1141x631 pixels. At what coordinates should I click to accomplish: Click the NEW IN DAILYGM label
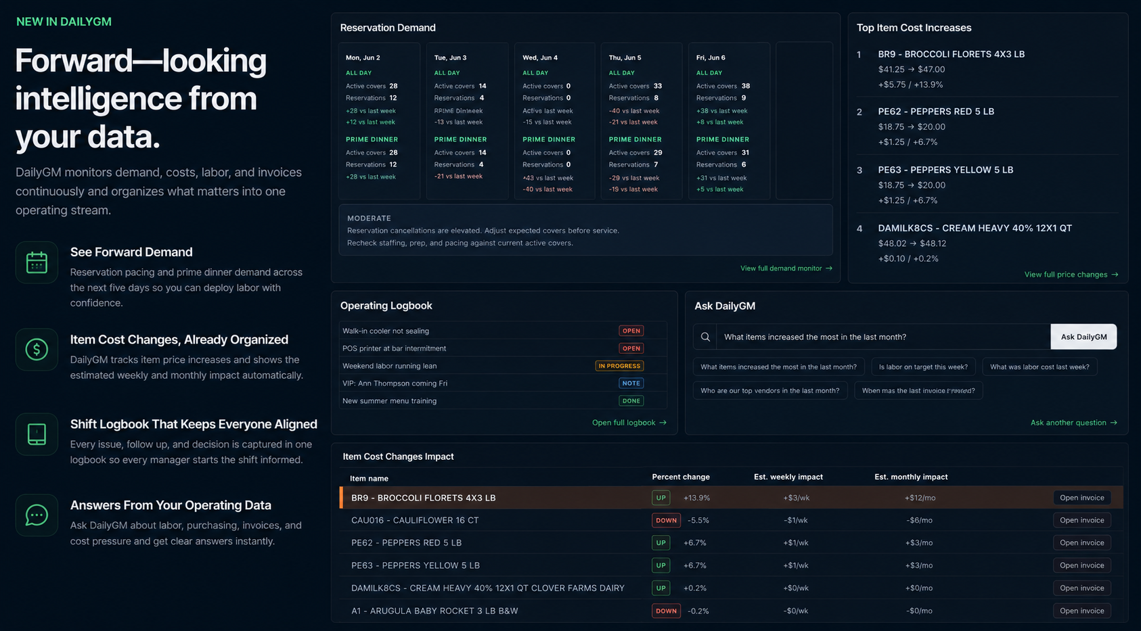click(64, 22)
